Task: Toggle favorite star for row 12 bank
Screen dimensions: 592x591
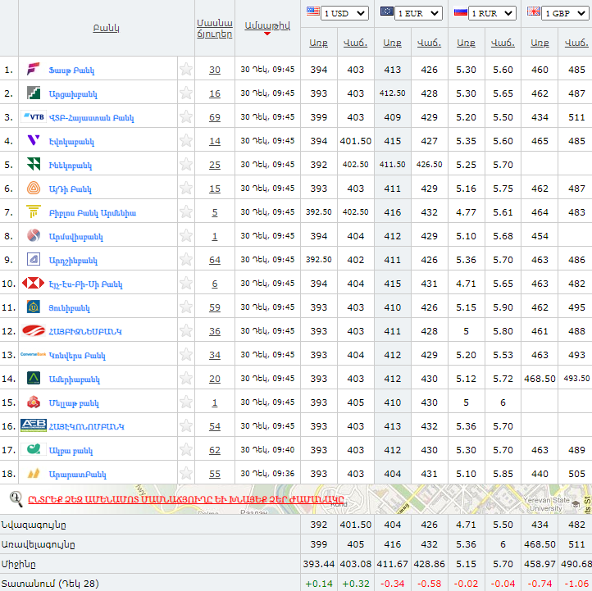Action: coord(186,330)
